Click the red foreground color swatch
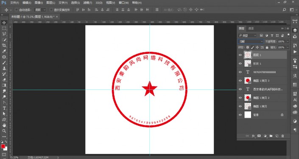Screen dimensions: 299x159 coord(3,146)
